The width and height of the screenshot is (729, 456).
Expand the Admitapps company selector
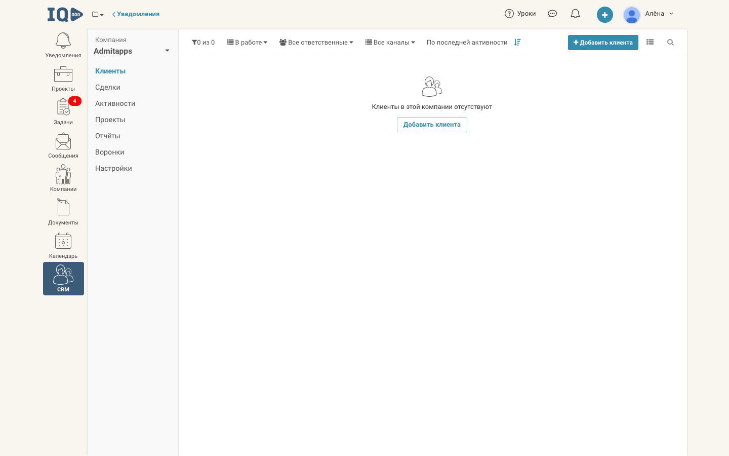[x=132, y=51]
